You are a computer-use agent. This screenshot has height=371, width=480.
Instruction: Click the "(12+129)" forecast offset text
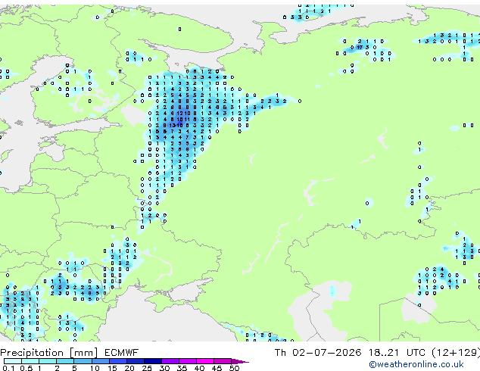coord(456,353)
